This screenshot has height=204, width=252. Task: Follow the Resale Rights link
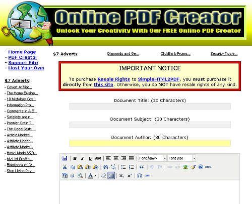(x=114, y=79)
